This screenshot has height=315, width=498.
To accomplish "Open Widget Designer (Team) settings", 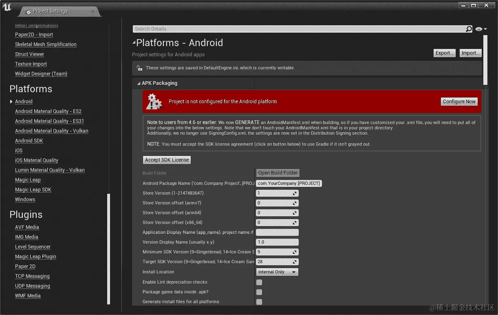I will pyautogui.click(x=41, y=74).
